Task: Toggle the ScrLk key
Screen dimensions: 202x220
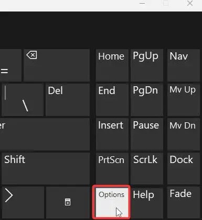Action: tap(147, 168)
